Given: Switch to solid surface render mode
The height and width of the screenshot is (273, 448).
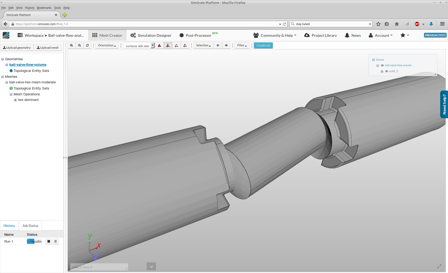Looking at the screenshot, I should (x=159, y=45).
